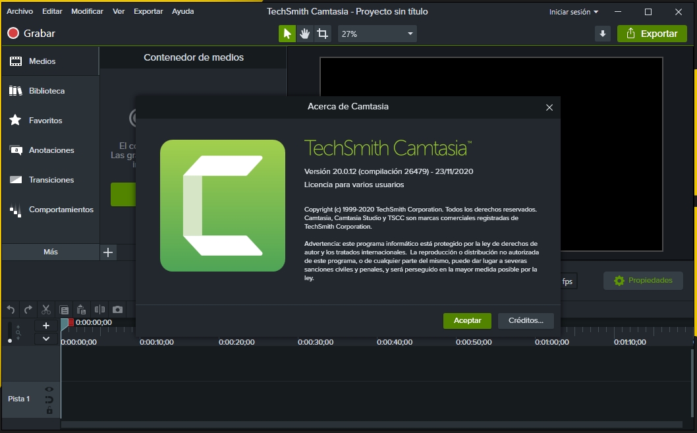The image size is (697, 433).
Task: Toggle magnetic snapping on Pista 1
Action: [49, 399]
